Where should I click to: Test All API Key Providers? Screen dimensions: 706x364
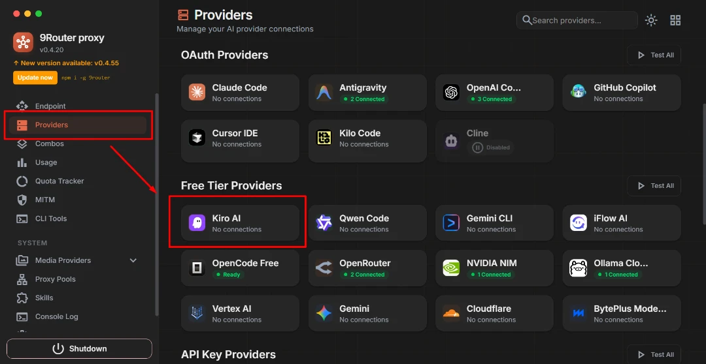tap(654, 355)
